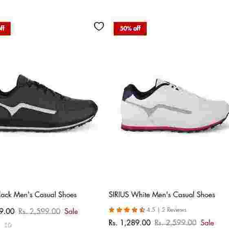The image size is (229, 229).
Task: Click the 4.5 rating score text
Action: click(x=151, y=210)
